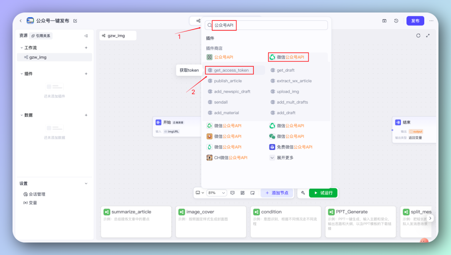This screenshot has width=451, height=255.
Task: Choose sendall tool
Action: pyautogui.click(x=218, y=102)
